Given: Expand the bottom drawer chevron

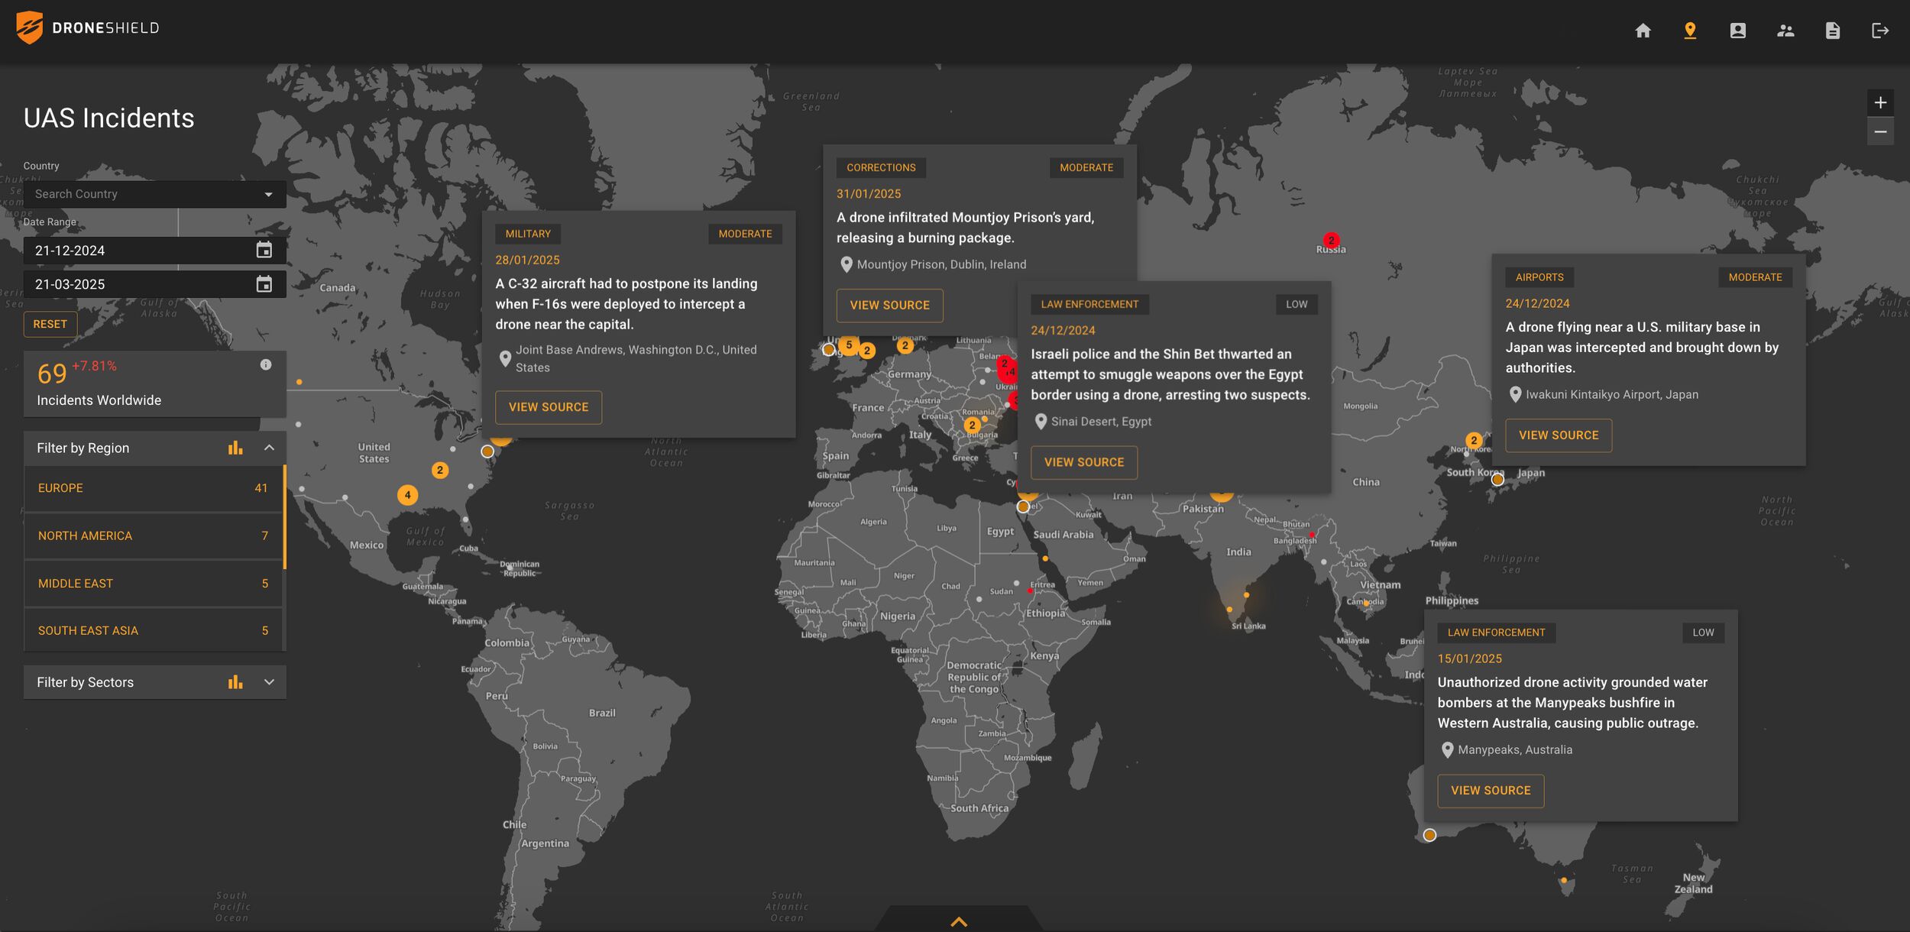Looking at the screenshot, I should pyautogui.click(x=958, y=921).
